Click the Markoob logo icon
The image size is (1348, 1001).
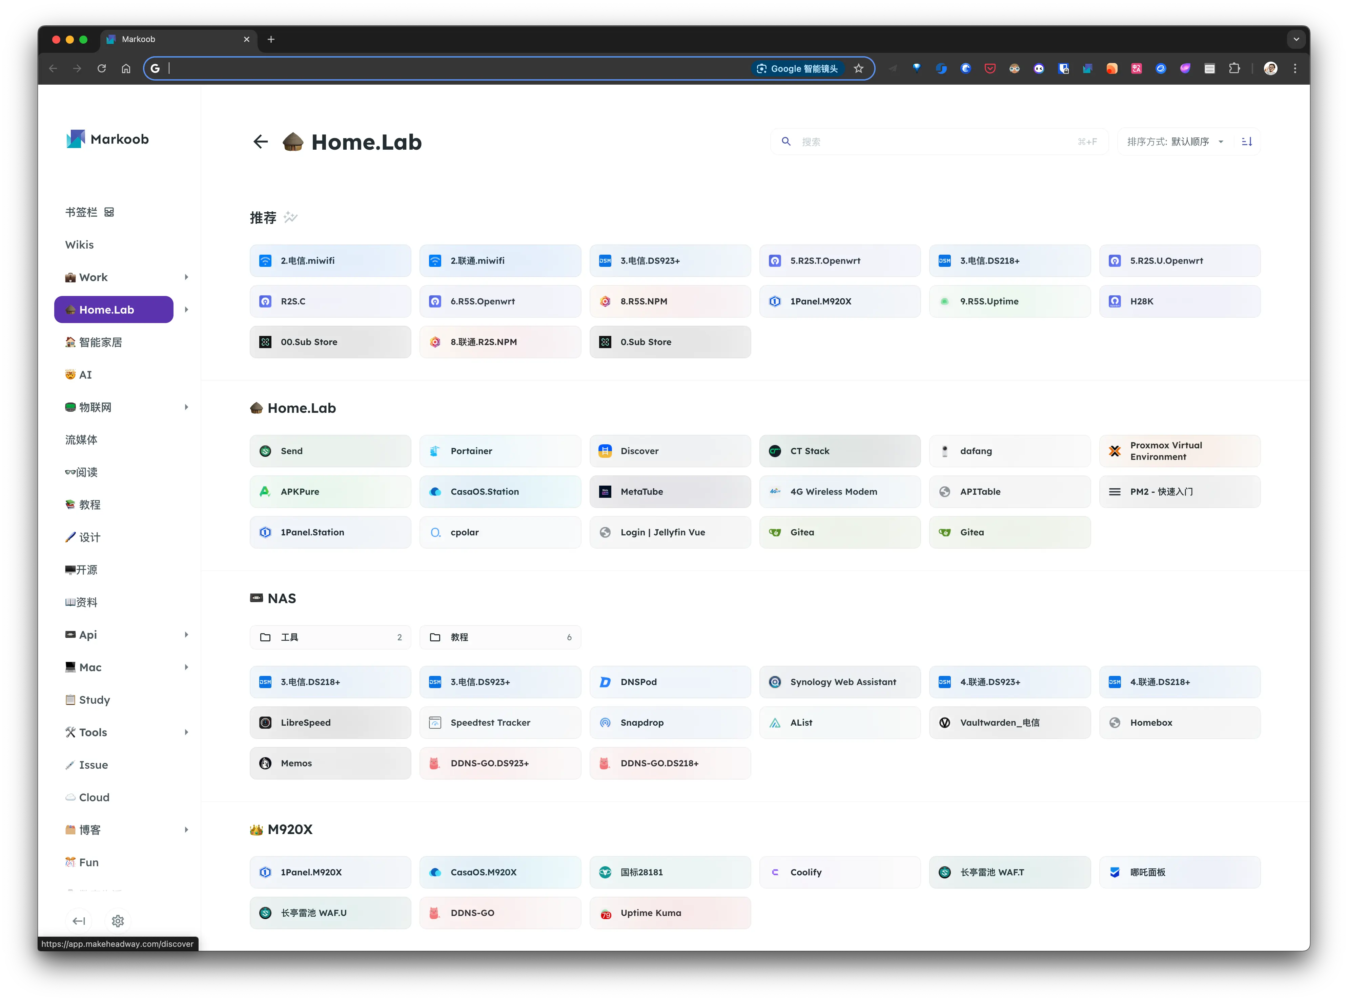click(x=75, y=140)
